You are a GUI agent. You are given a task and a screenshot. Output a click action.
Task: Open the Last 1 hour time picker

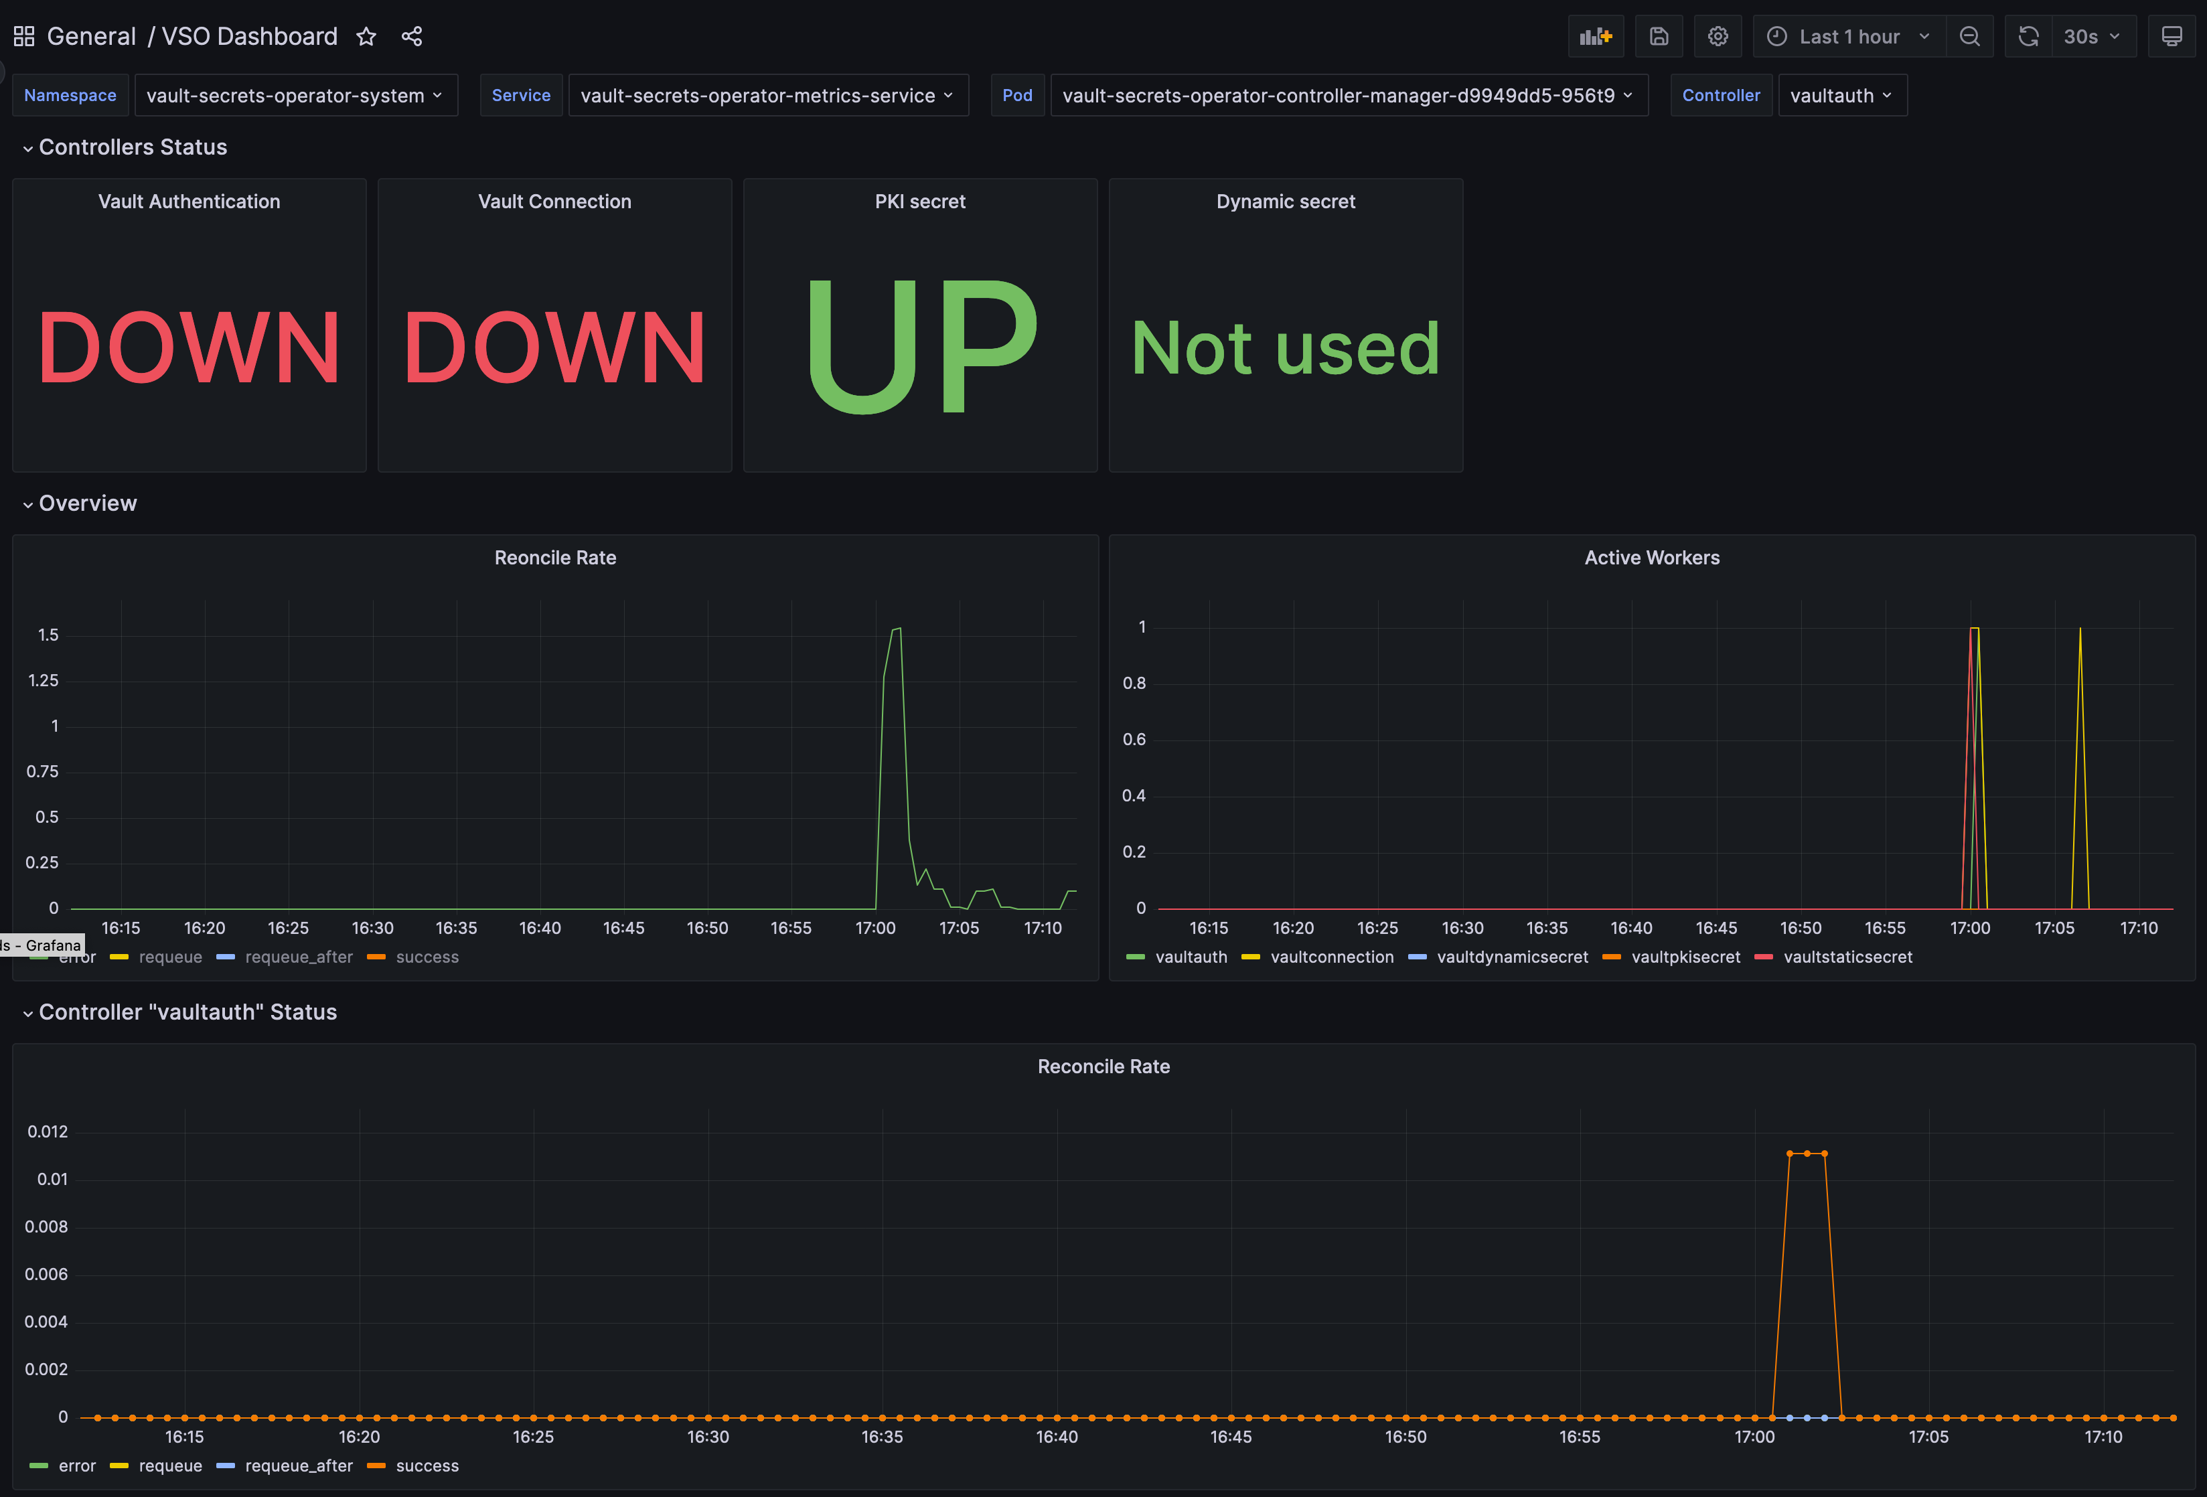1848,36
